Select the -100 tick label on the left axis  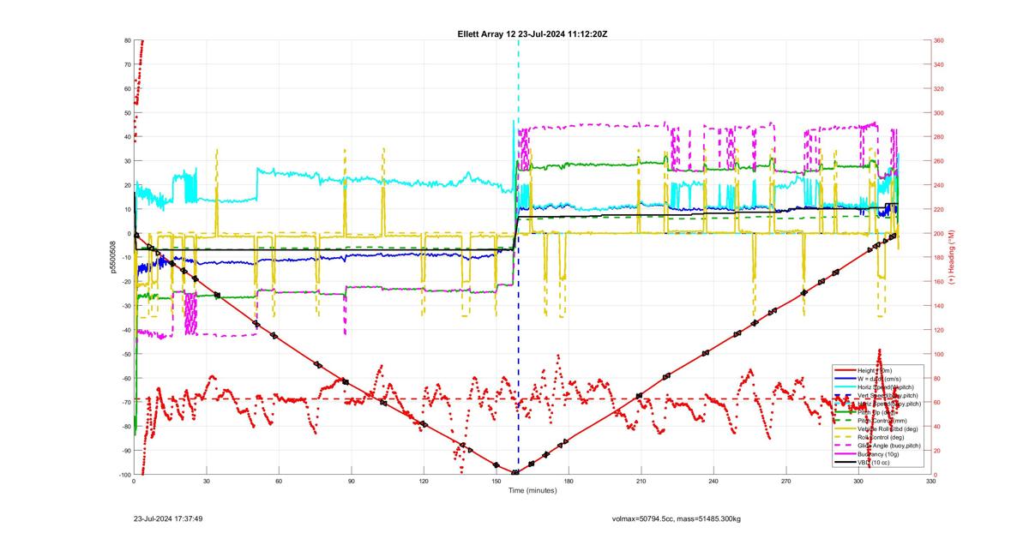[x=123, y=475]
